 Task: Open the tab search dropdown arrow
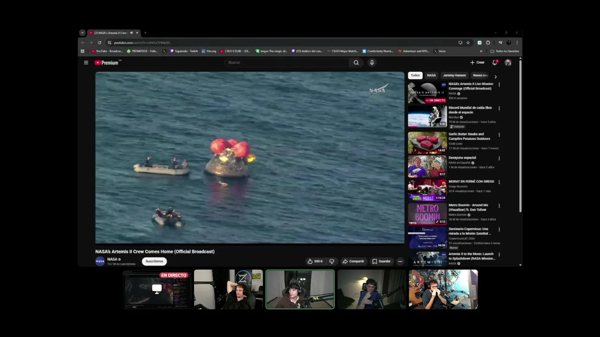point(82,33)
